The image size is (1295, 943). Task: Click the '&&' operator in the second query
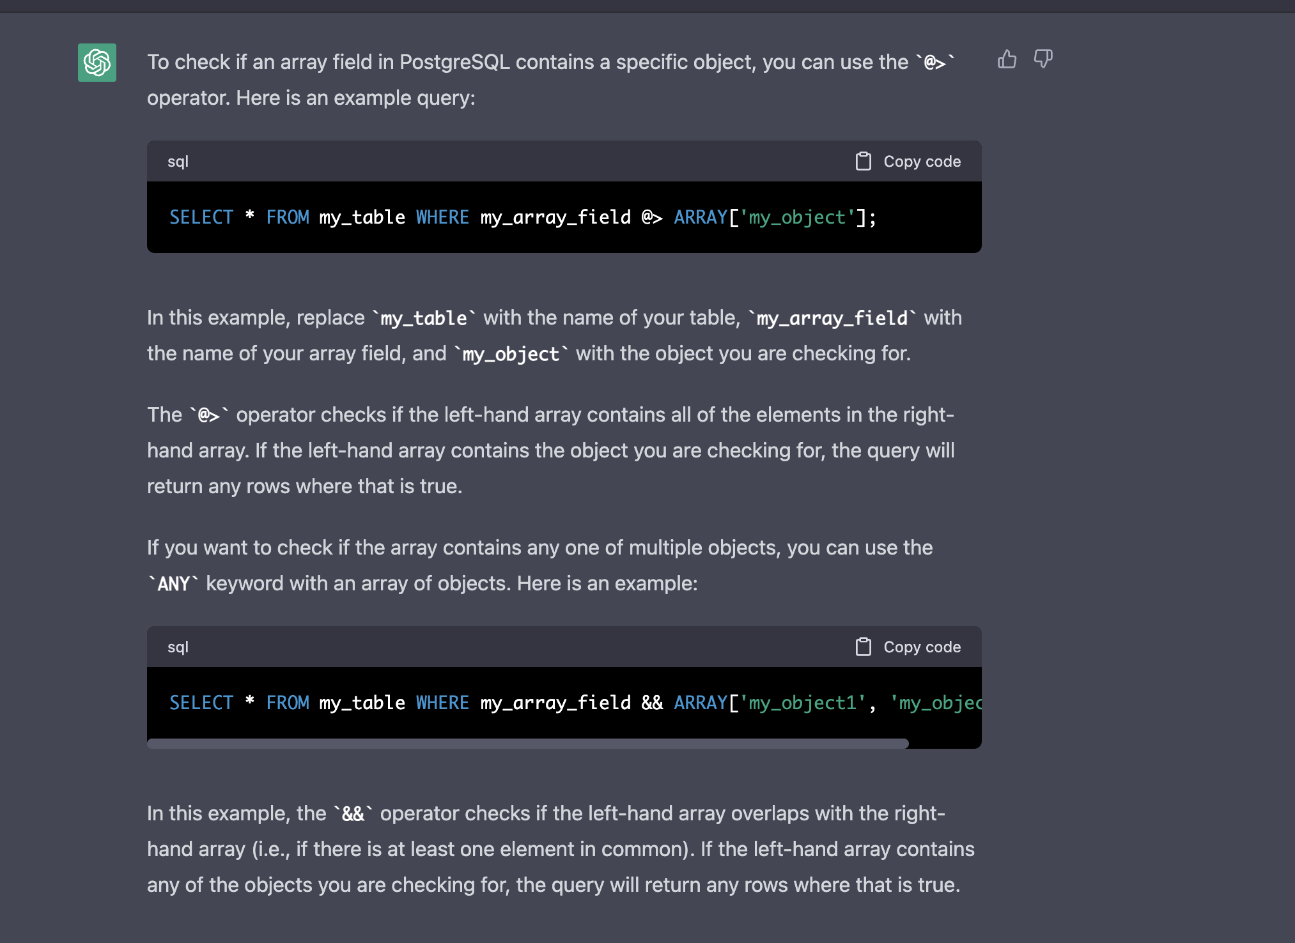(x=651, y=703)
